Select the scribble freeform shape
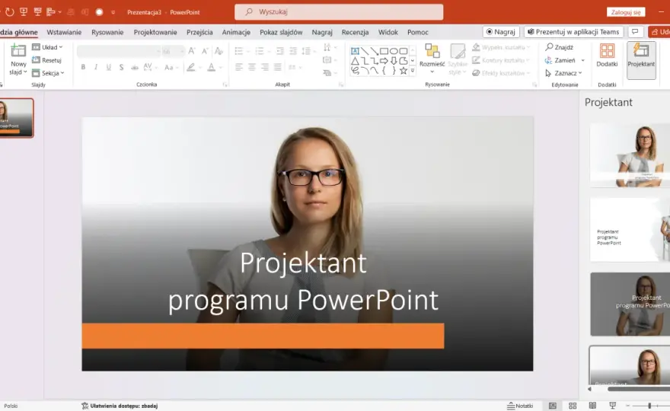670x411 pixels. tap(355, 71)
